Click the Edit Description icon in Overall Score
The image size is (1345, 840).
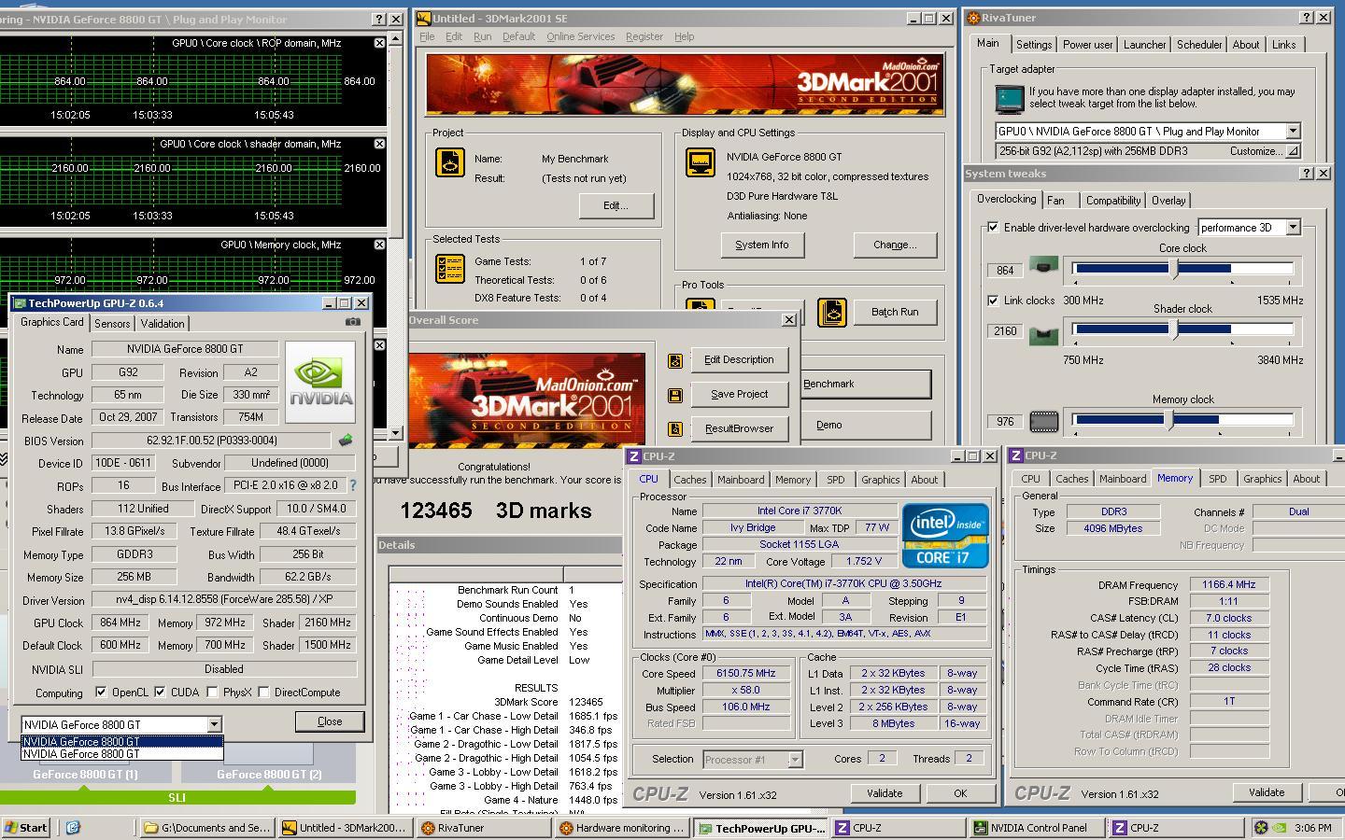[x=675, y=360]
